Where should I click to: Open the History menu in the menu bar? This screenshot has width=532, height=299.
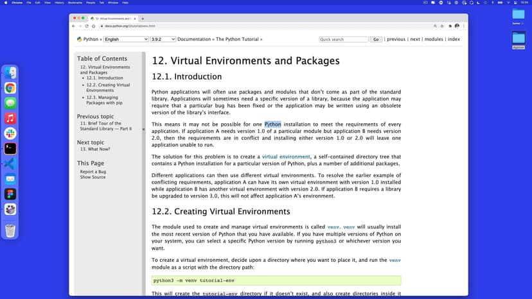click(59, 3)
